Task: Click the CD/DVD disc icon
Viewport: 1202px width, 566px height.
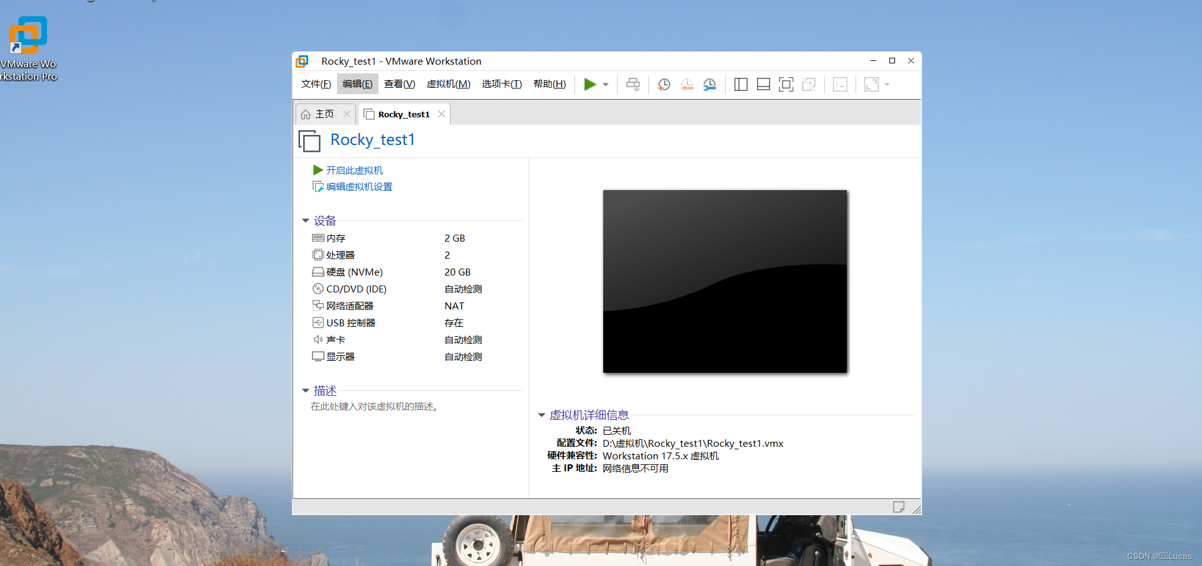Action: click(318, 289)
